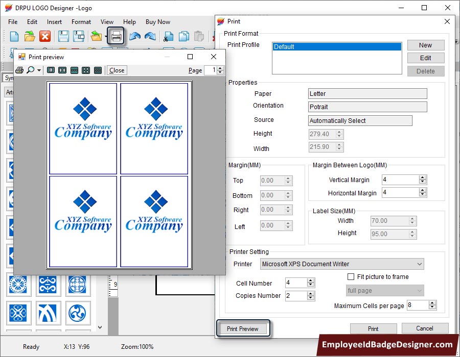
Task: Click the export folder icon with green arrow
Action: tap(96, 36)
